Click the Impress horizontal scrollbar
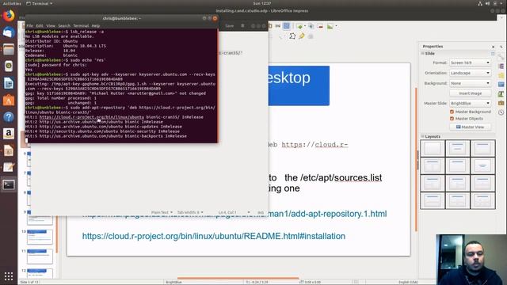This screenshot has width=507, height=285. 238,278
